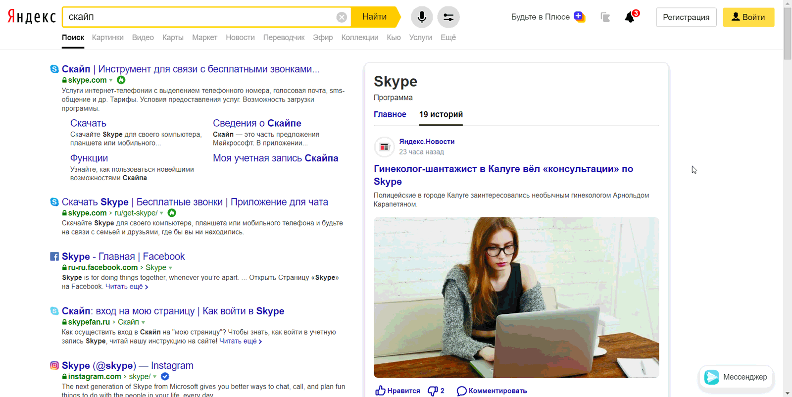Screen dimensions: 792x397
Task: Open the Skype (@skype) — Instagram result
Action: click(128, 365)
